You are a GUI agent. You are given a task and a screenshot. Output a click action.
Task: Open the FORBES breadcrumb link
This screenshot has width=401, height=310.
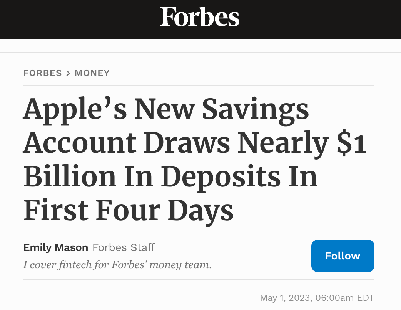click(42, 73)
